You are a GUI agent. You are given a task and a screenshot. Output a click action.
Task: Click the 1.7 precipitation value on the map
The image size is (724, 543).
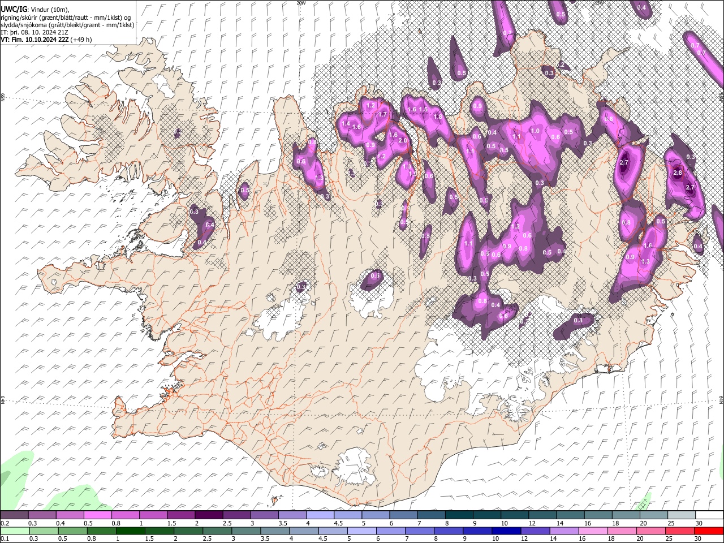383,115
